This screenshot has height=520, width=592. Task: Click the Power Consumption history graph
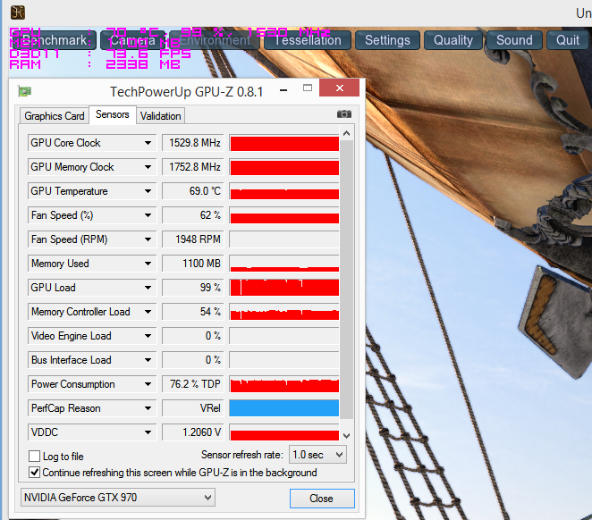(284, 384)
